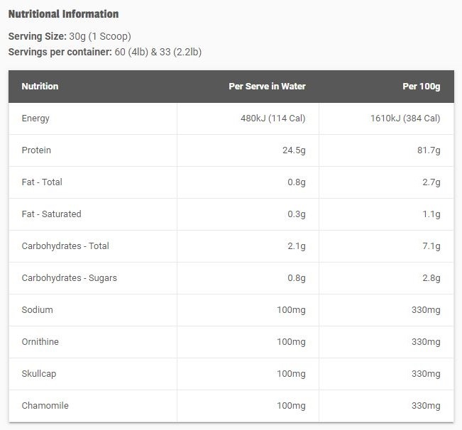Click the Per 100g column header
This screenshot has height=430, width=462.
tap(422, 87)
